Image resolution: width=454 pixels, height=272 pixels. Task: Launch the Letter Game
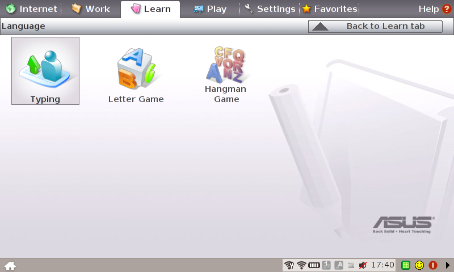click(136, 75)
